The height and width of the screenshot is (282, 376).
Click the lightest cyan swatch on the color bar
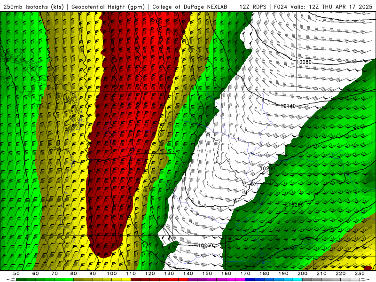pos(298,279)
